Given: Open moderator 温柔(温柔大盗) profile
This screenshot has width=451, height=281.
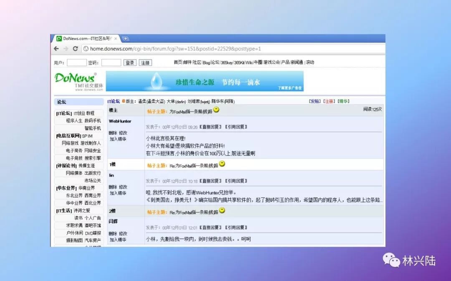Looking at the screenshot, I should point(152,101).
